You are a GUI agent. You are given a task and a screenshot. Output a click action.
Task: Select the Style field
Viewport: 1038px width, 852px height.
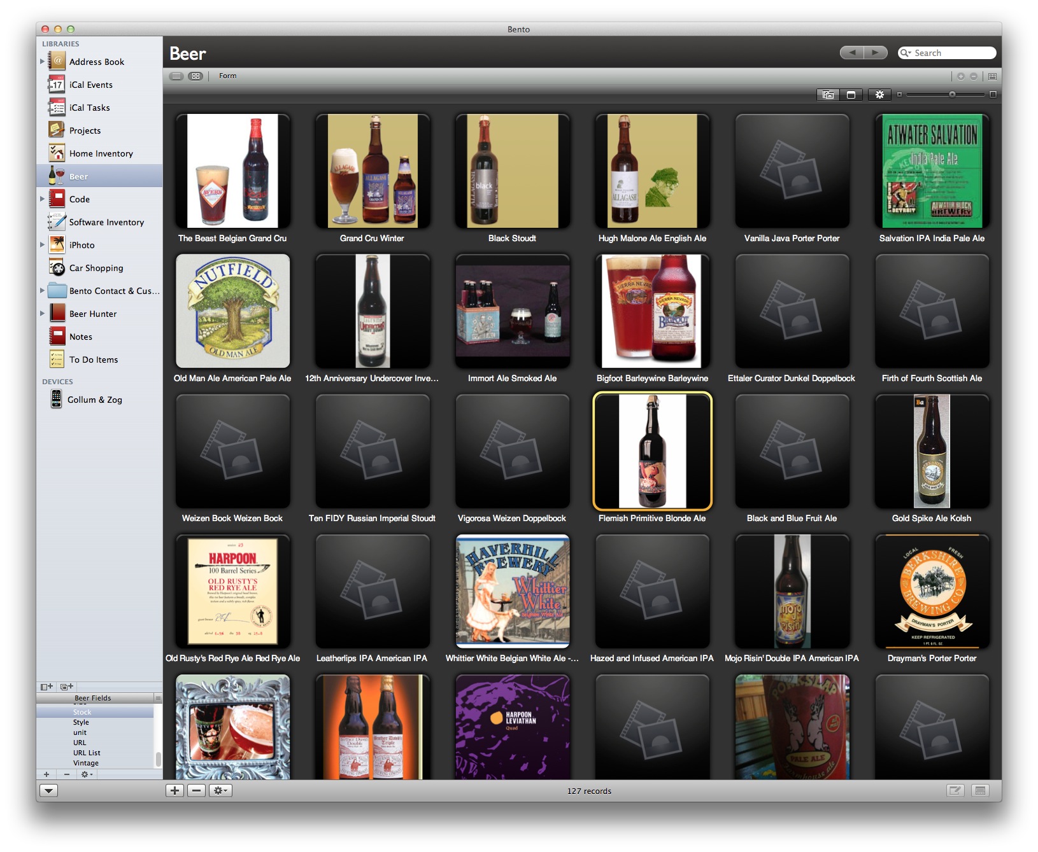[x=95, y=722]
